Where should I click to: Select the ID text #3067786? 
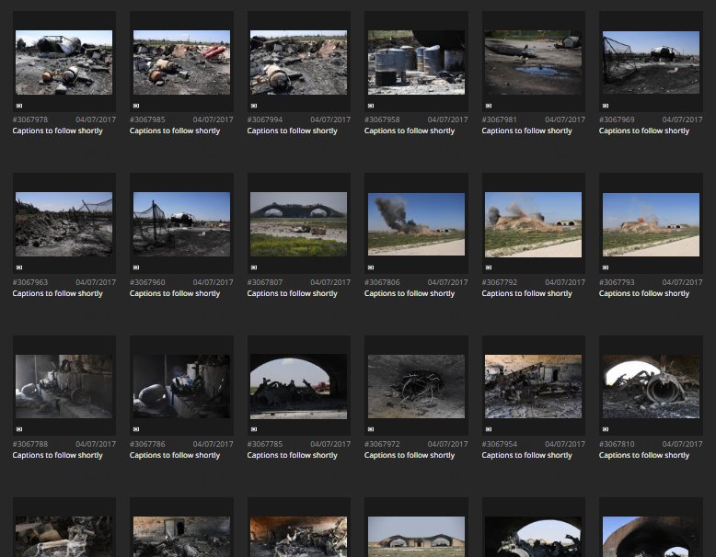(147, 444)
